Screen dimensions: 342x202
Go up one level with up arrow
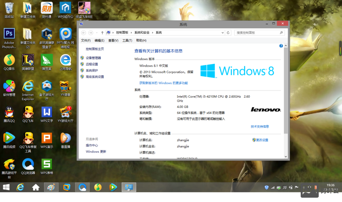pos(102,33)
